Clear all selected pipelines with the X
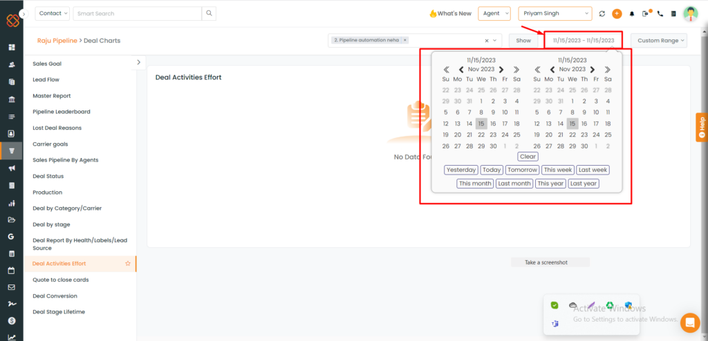The image size is (708, 341). [x=487, y=41]
